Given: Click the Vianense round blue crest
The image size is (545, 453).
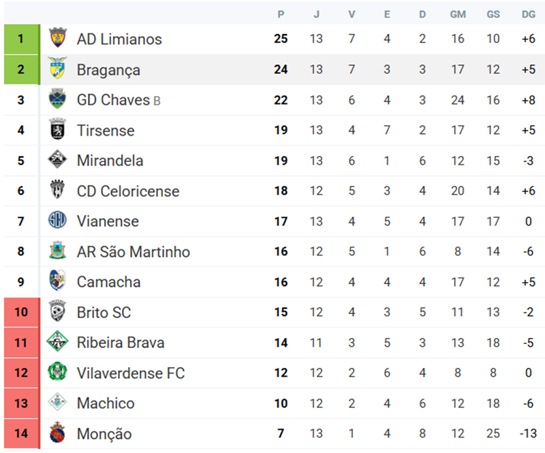Looking at the screenshot, I should [x=58, y=221].
